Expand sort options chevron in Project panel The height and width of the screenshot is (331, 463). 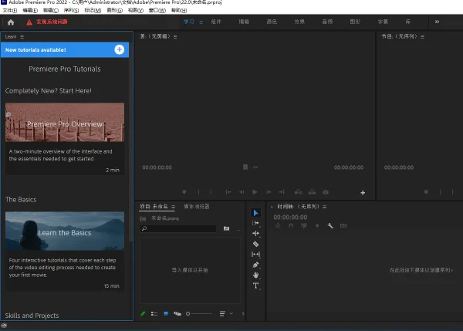coord(231,313)
